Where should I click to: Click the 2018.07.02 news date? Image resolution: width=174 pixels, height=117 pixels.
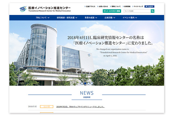pos(32,107)
